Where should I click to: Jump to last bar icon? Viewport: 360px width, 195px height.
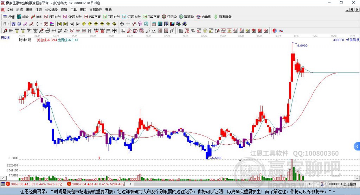65,24
